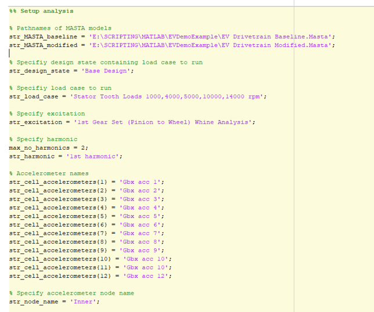Click the max_no_harmonics = 2 line
The height and width of the screenshot is (312, 374).
pyautogui.click(x=49, y=148)
